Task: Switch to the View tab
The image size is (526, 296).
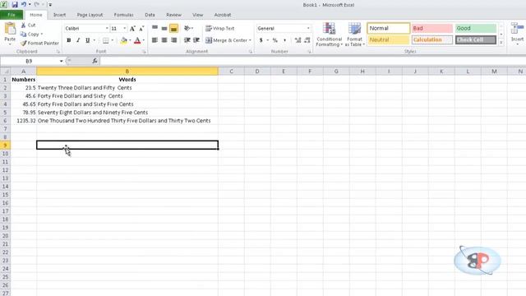Action: (197, 15)
